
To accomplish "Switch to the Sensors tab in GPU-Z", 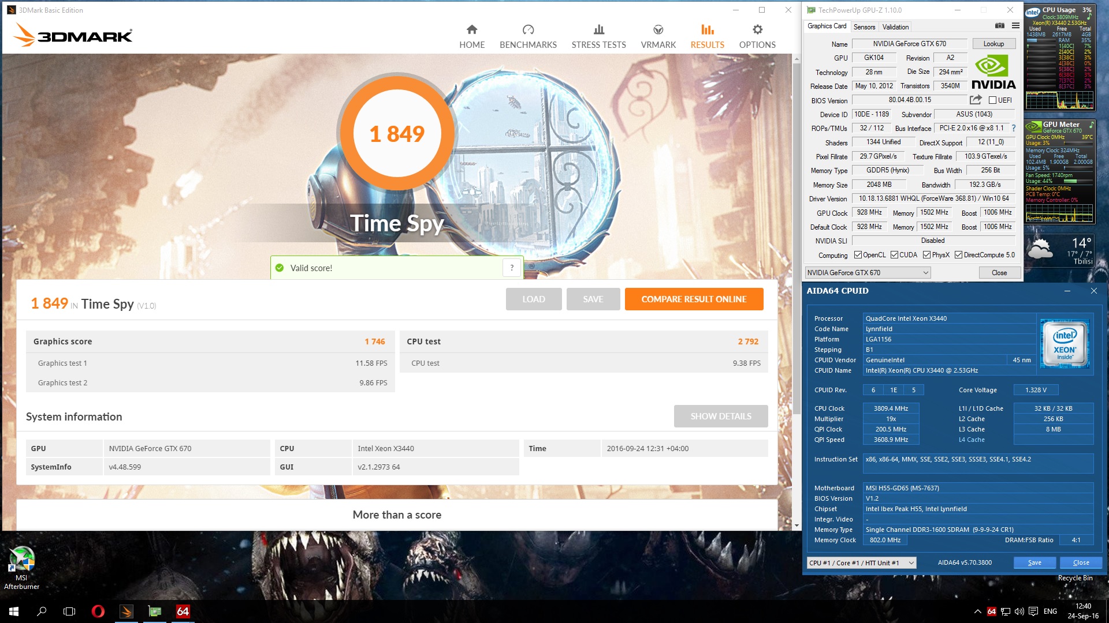I will point(864,27).
